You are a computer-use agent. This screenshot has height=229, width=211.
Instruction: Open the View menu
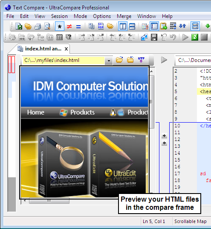click(40, 16)
